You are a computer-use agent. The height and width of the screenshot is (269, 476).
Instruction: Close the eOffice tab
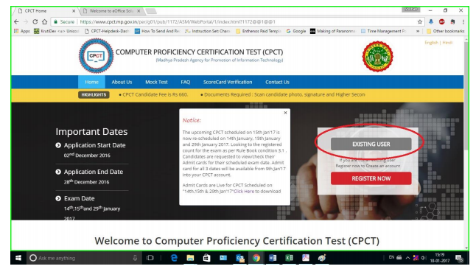click(139, 11)
